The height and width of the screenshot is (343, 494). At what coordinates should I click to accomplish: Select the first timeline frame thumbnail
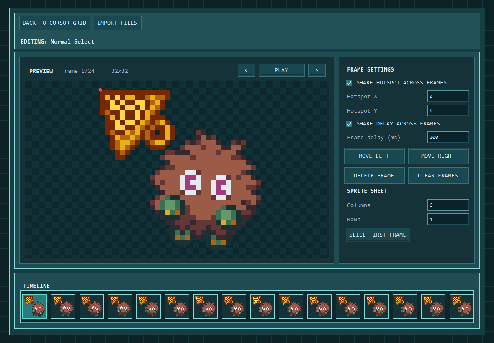coord(35,307)
